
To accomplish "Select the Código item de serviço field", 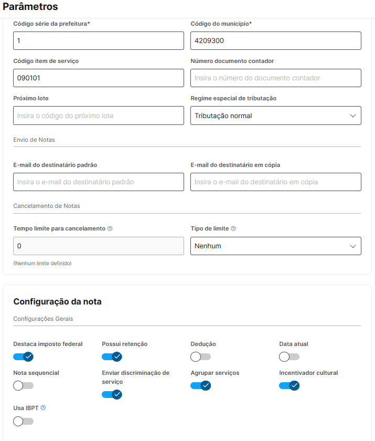I will 99,78.
